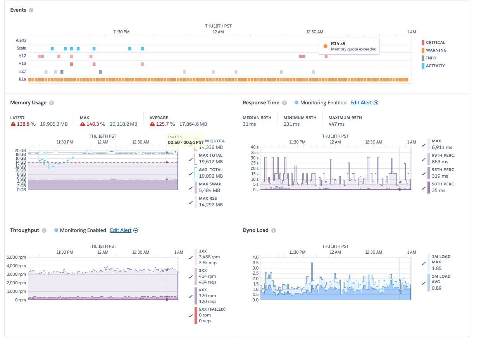Click the Dyno Load info icon
This screenshot has width=479, height=339.
click(x=274, y=230)
